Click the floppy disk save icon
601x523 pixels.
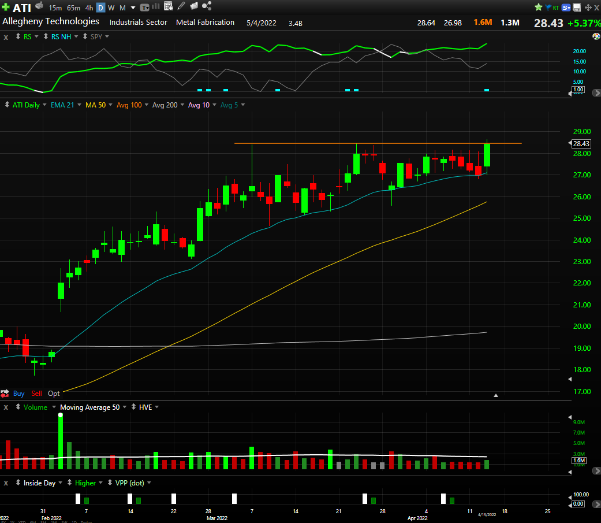tap(577, 8)
